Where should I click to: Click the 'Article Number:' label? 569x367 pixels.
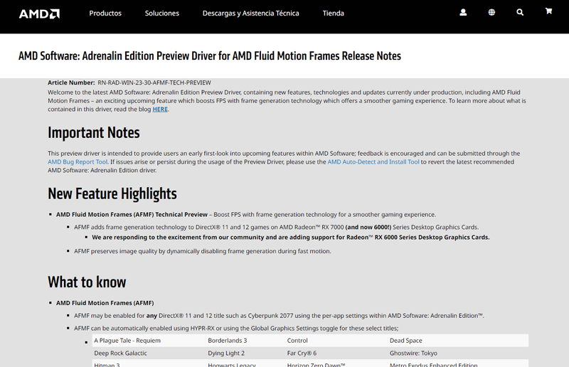click(x=71, y=83)
